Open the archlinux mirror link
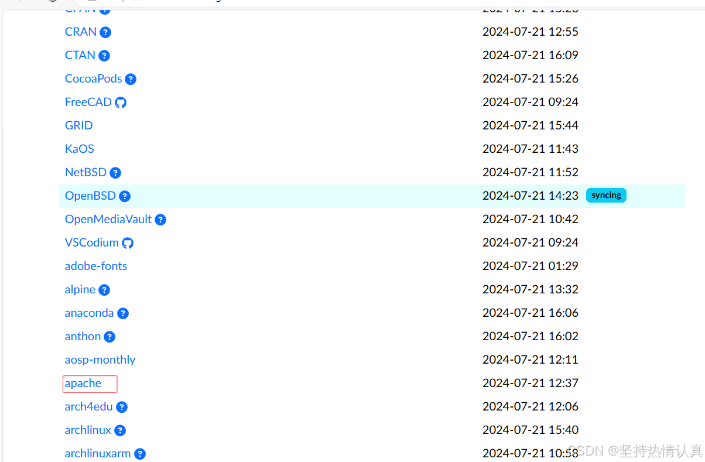 pyautogui.click(x=88, y=430)
